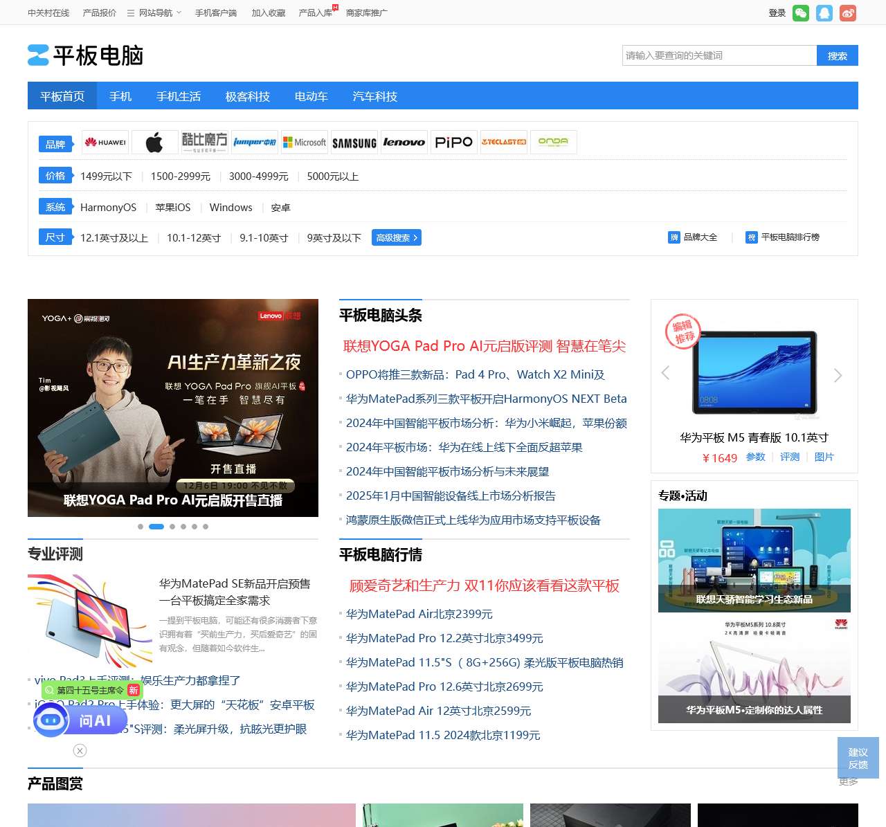Close the floating 问AI widget

tap(80, 751)
